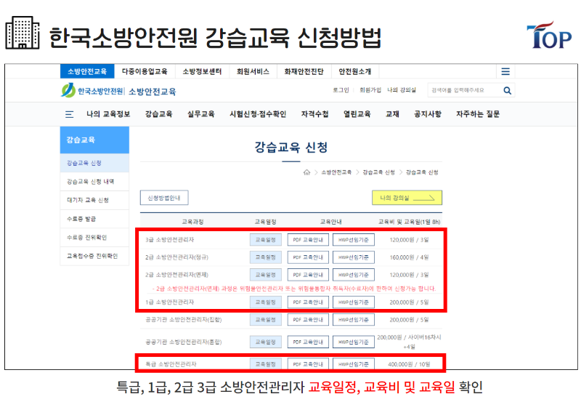Image resolution: width=581 pixels, height=410 pixels.
Task: Open HWP선임기준 for 공공기관 소방안전관리자(집합)
Action: (353, 319)
